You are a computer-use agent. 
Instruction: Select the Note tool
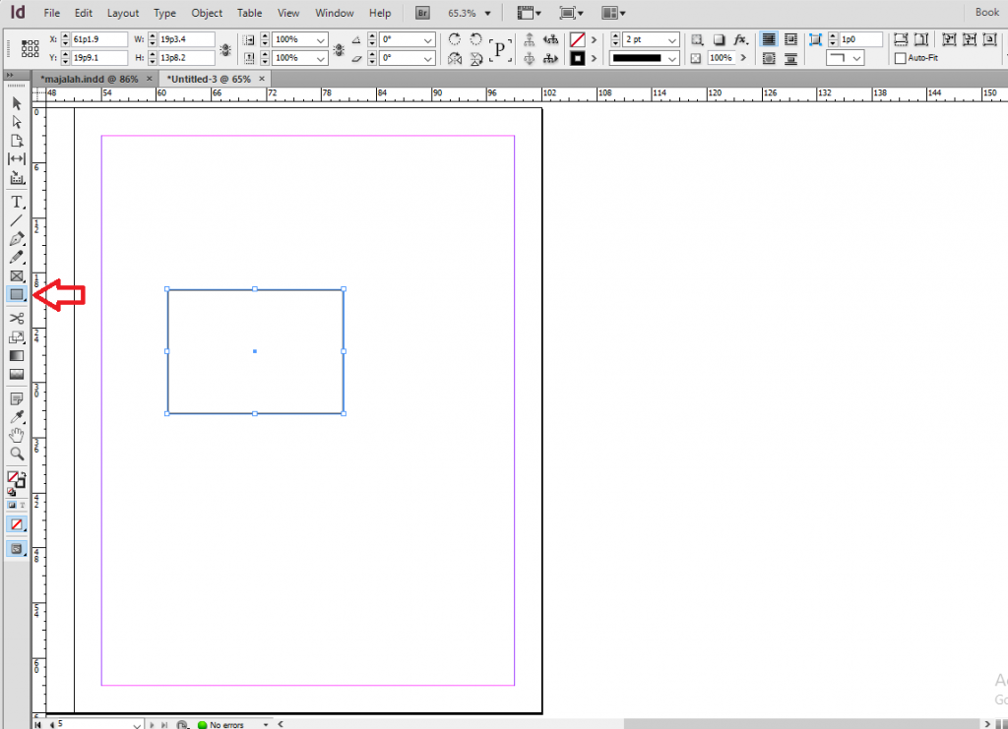17,398
